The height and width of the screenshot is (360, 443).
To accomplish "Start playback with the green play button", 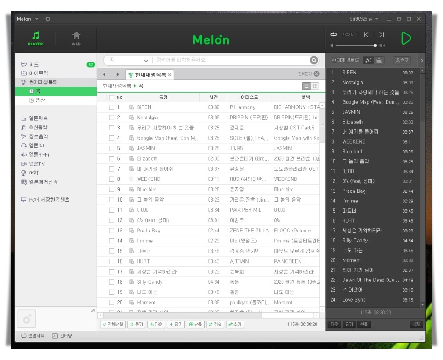I will pos(406,38).
